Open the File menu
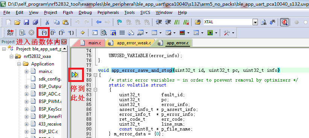Image resolution: width=309 pixels, height=138 pixels. [x=7, y=12]
